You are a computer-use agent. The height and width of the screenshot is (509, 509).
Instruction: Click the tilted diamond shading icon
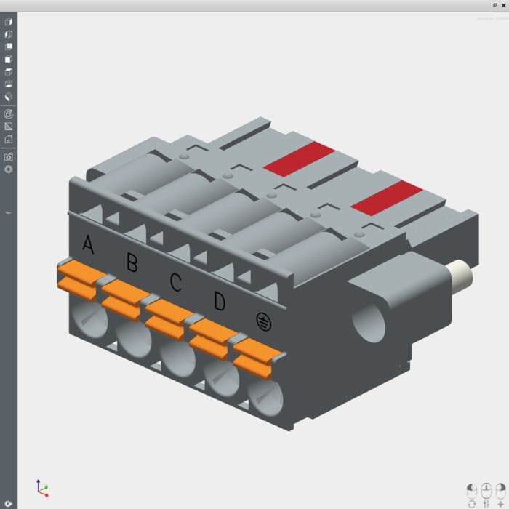coord(9,97)
